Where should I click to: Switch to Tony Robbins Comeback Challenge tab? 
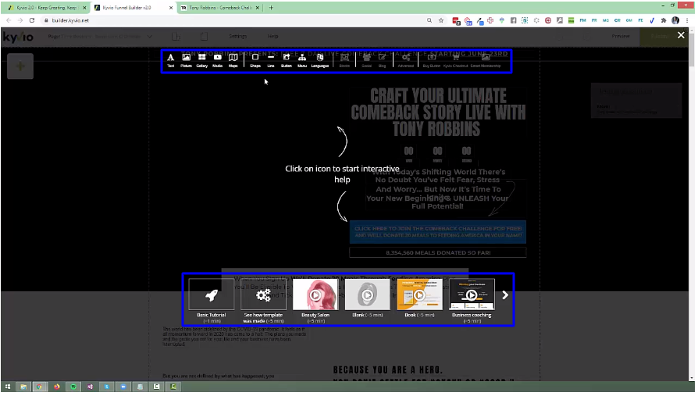tap(220, 8)
